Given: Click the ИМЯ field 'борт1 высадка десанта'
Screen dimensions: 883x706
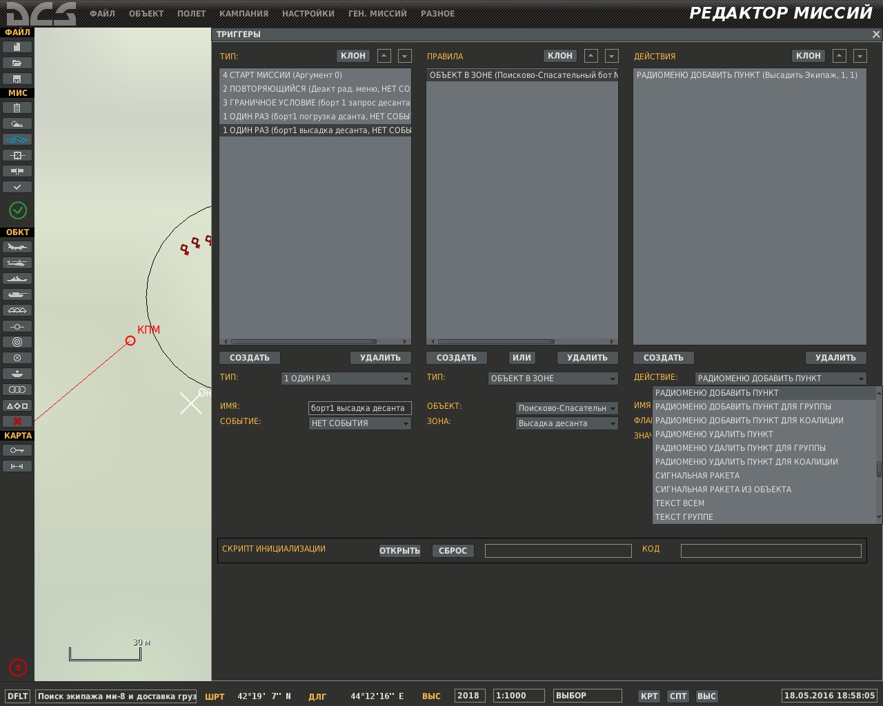Looking at the screenshot, I should [x=360, y=408].
